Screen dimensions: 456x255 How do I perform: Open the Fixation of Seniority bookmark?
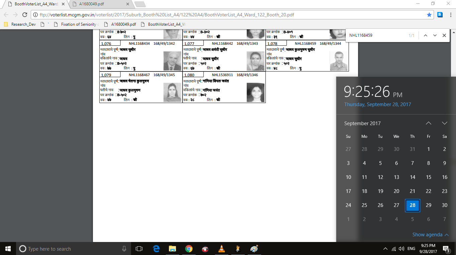[x=77, y=24]
